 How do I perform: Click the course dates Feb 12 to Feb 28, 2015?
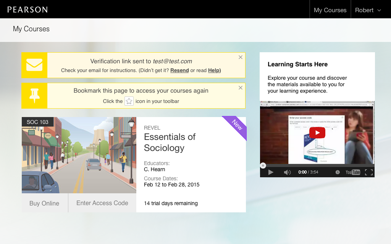point(171,185)
